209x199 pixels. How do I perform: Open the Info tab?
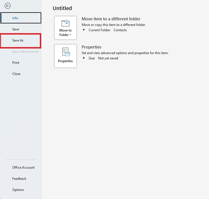coord(21,18)
